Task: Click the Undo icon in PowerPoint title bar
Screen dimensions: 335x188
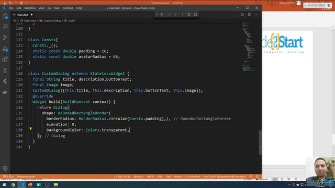Action: (10, 3)
